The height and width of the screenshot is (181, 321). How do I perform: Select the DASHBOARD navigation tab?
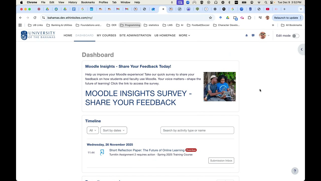(85, 35)
